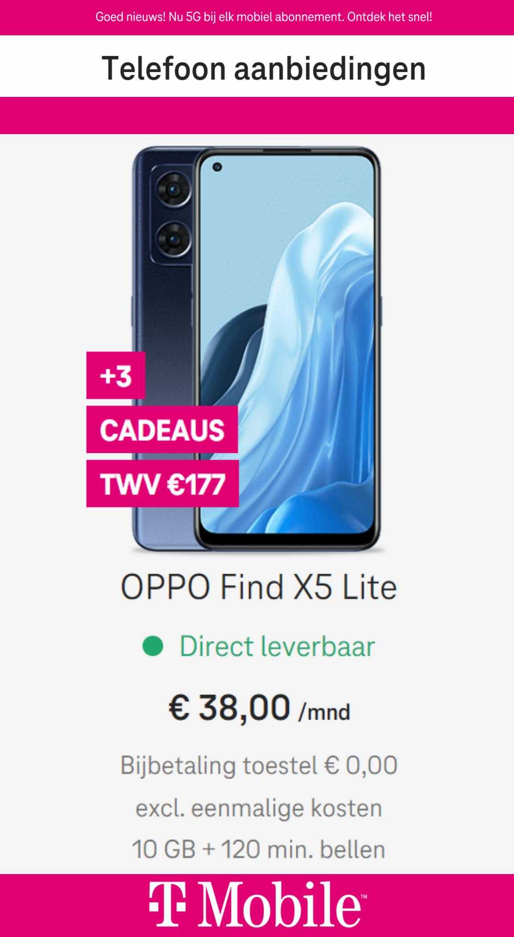514x937 pixels.
Task: Click the Direct leverbaar status text
Action: coord(277,646)
